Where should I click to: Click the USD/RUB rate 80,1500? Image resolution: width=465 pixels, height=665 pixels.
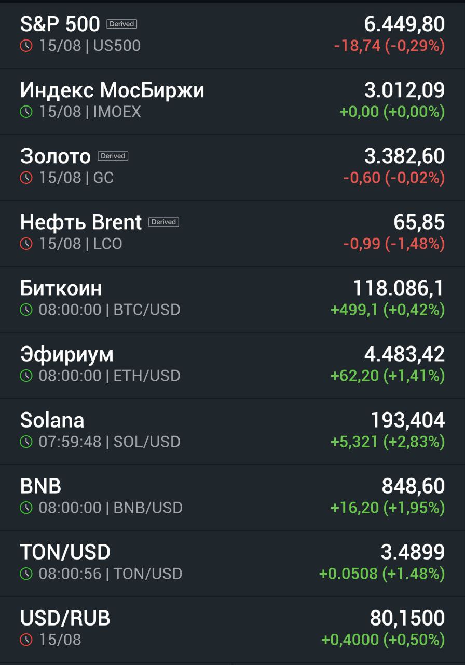pyautogui.click(x=407, y=618)
